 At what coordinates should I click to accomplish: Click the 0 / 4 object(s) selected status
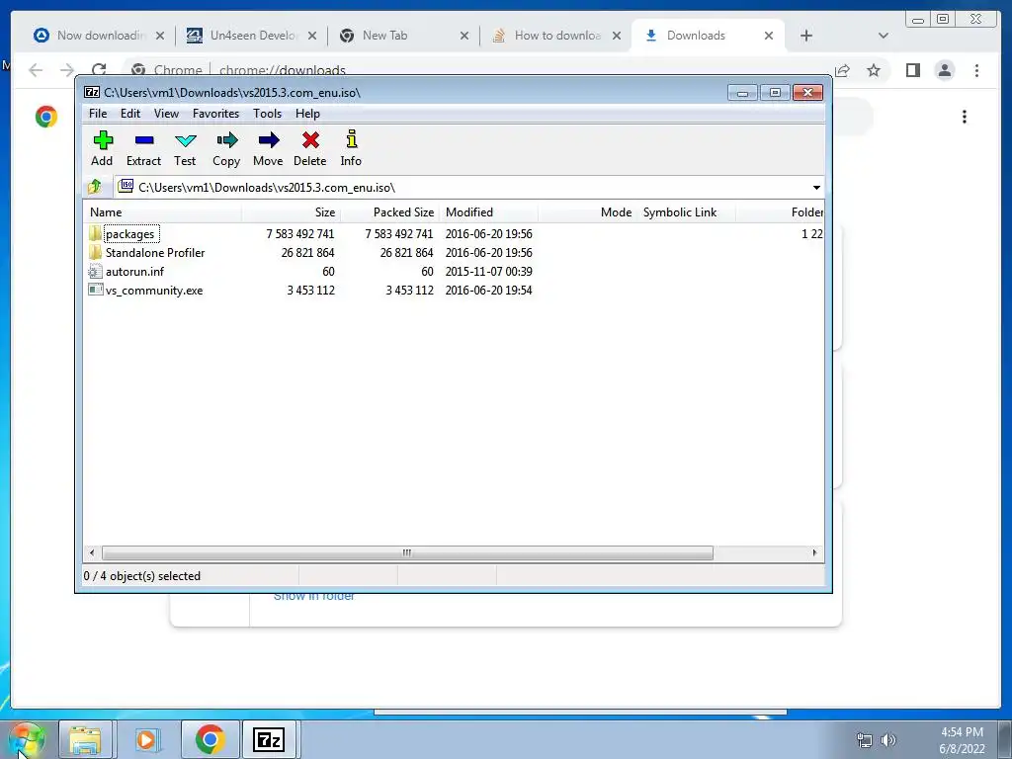pyautogui.click(x=142, y=576)
